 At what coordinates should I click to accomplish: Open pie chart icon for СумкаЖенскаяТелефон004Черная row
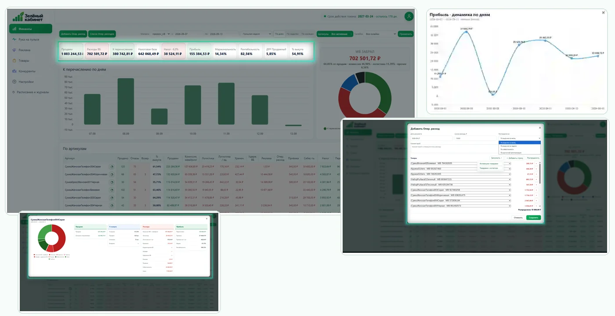click(112, 205)
